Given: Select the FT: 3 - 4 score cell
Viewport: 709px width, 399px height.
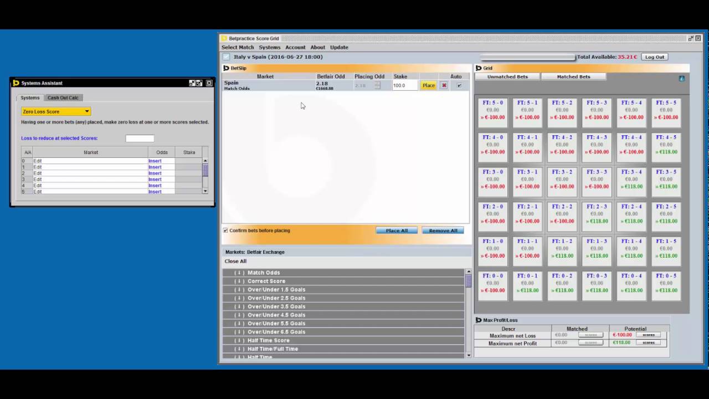Looking at the screenshot, I should click(x=631, y=182).
